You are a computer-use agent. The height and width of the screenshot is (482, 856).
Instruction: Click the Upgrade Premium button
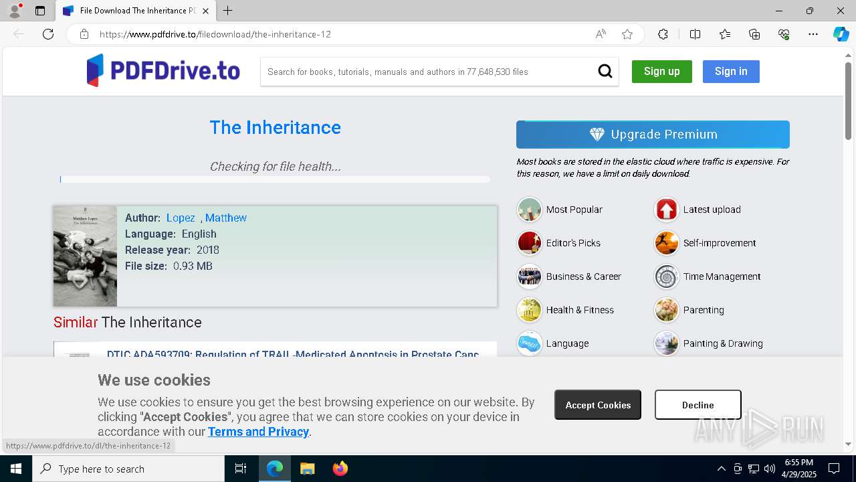click(653, 135)
